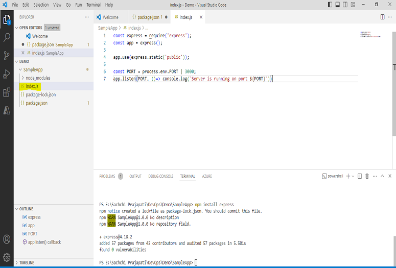Open the Accounts menu icon
Screen dimensions: 396x268
click(x=7, y=239)
